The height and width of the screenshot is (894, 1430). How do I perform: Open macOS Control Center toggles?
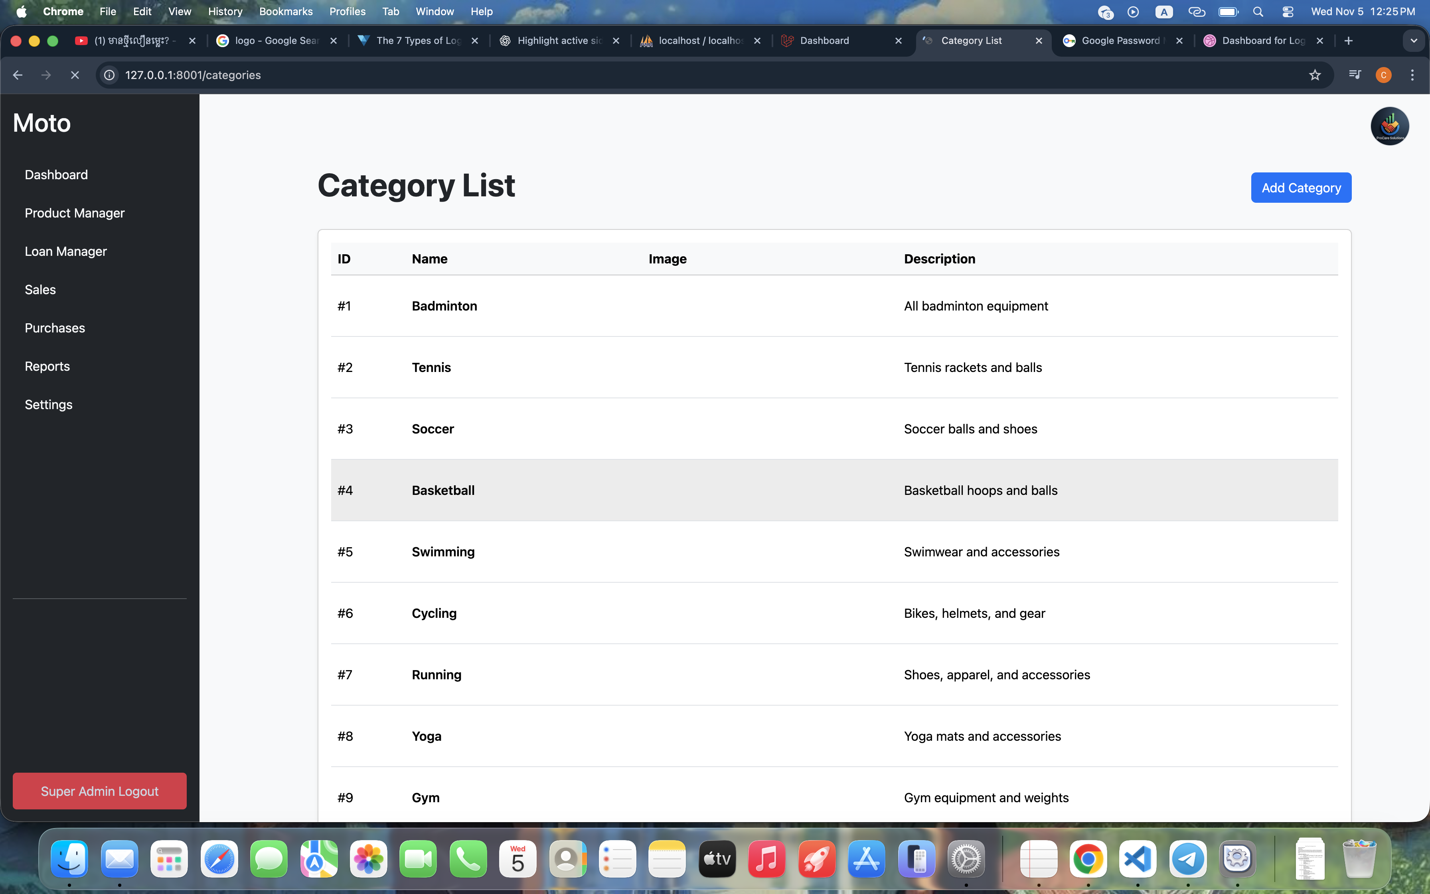tap(1288, 12)
